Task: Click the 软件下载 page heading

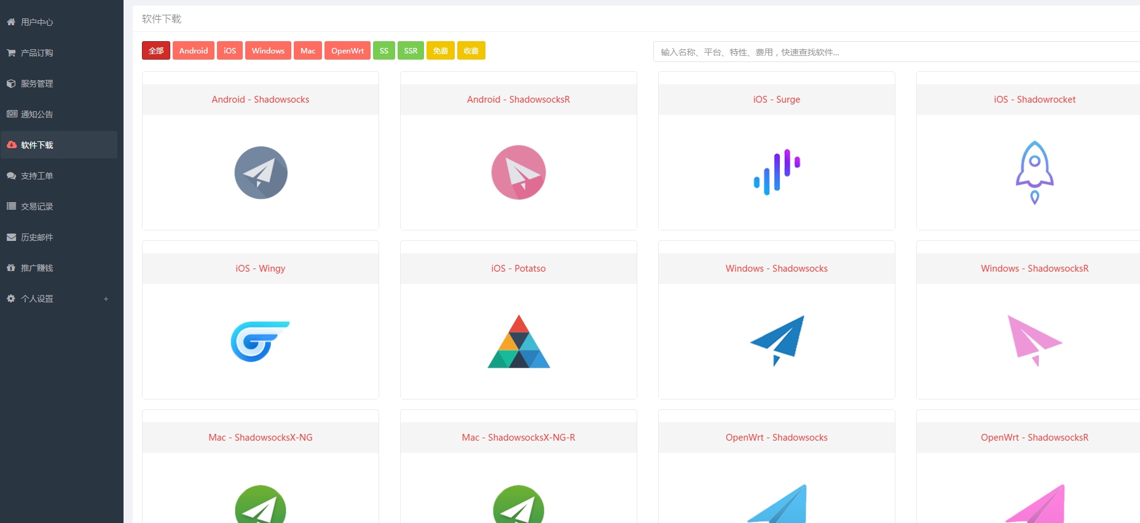Action: click(x=162, y=19)
